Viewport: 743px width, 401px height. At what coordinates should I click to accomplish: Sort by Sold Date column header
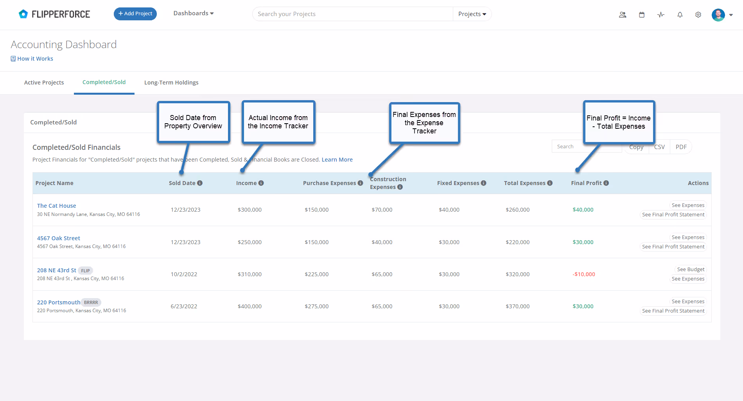tap(182, 183)
